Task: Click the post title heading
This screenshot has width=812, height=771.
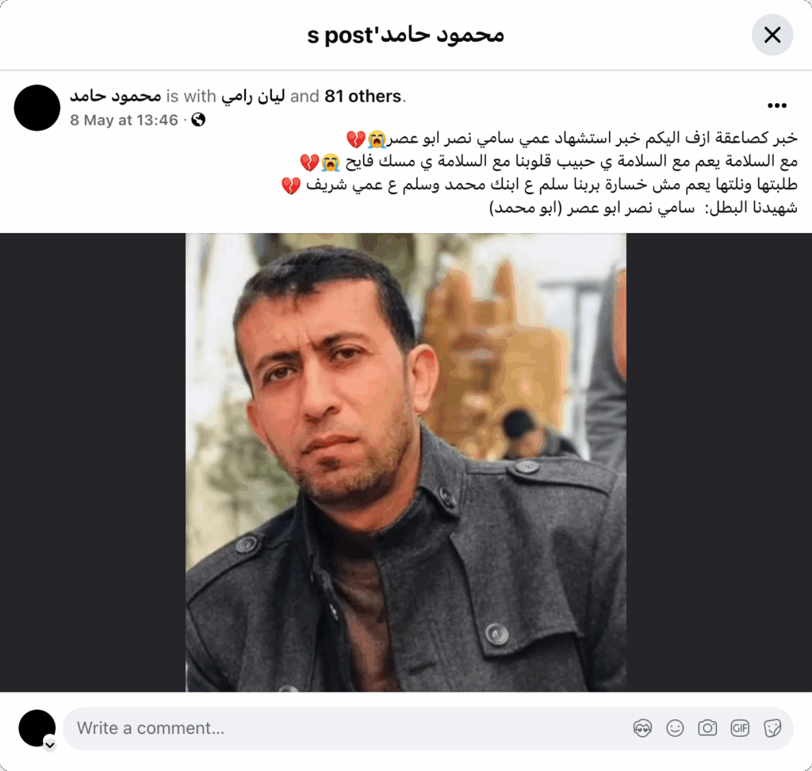Action: point(405,35)
